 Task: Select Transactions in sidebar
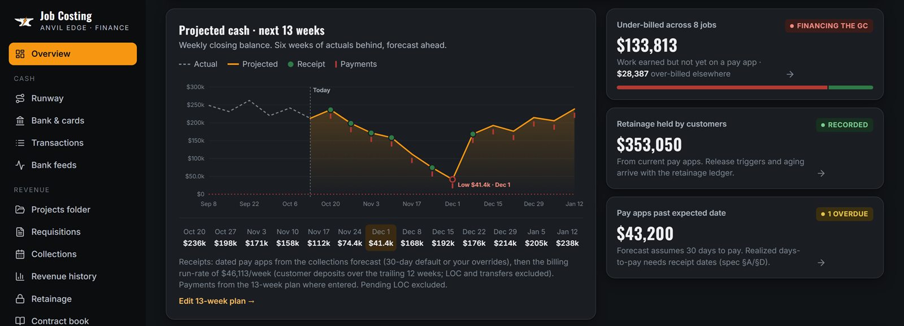pyautogui.click(x=73, y=143)
